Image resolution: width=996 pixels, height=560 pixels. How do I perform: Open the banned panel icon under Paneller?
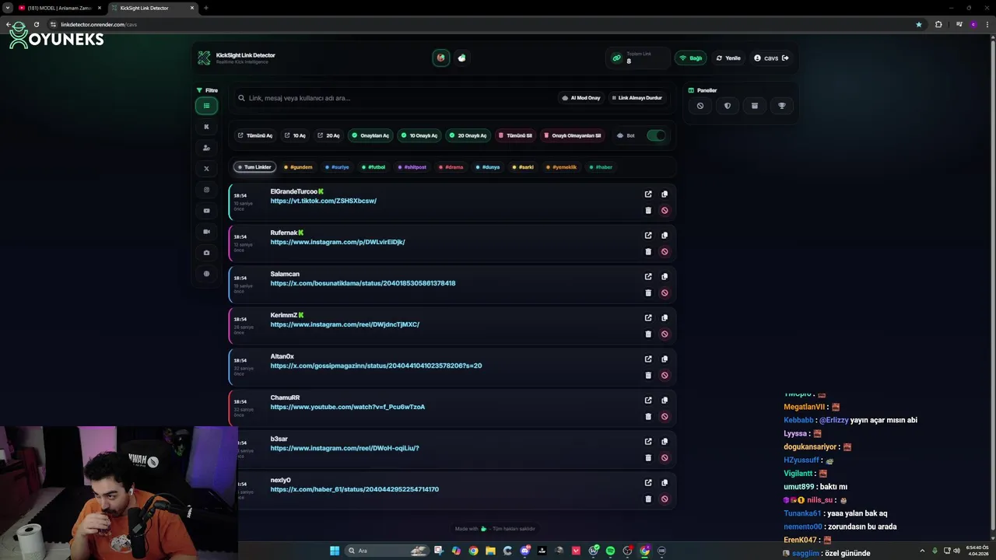click(x=700, y=106)
